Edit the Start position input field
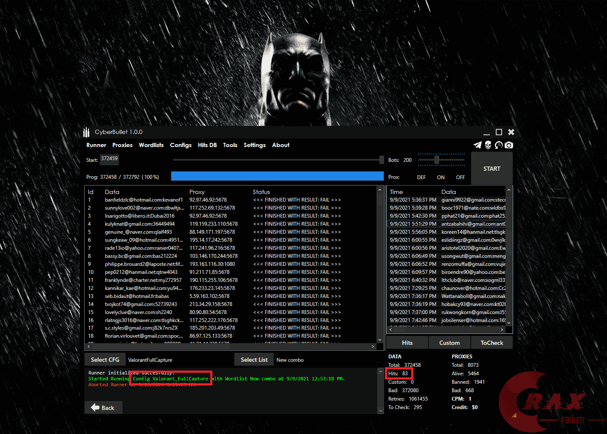Viewport: 607px width, 434px height. (x=109, y=159)
